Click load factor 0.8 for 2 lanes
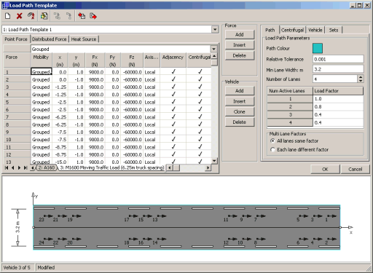The height and width of the screenshot is (273, 373). coord(338,107)
